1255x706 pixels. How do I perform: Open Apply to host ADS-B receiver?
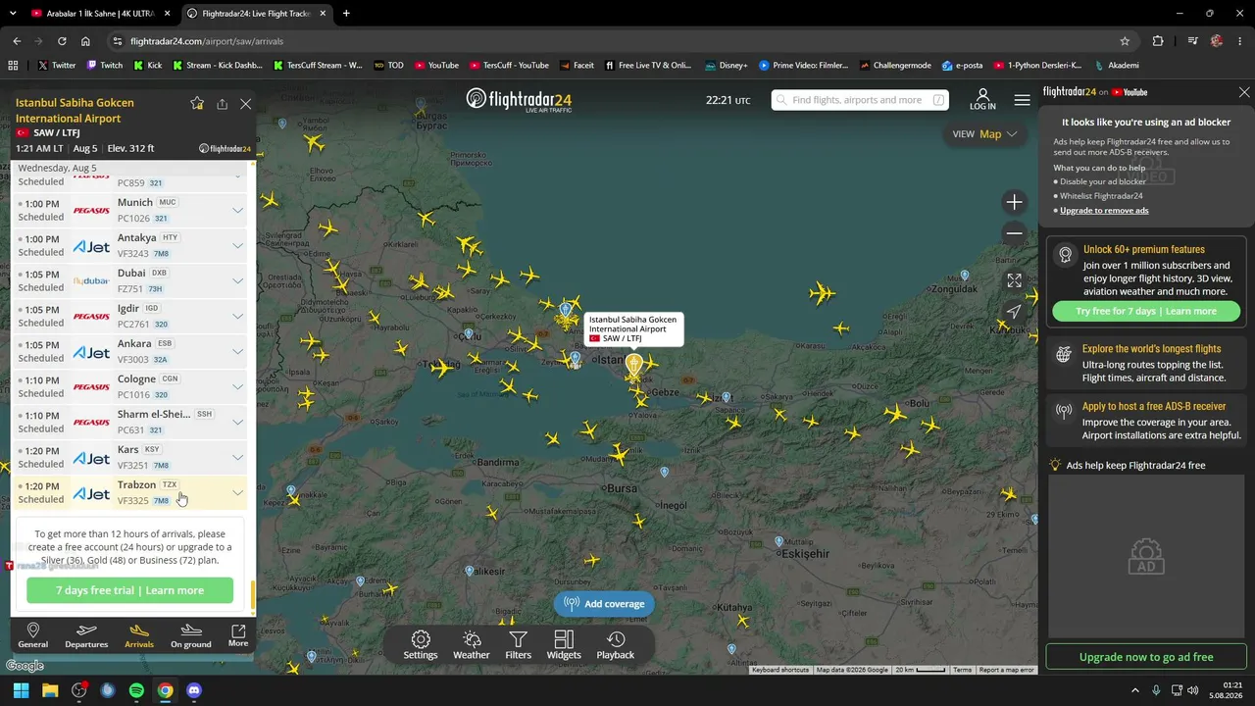pyautogui.click(x=1146, y=421)
